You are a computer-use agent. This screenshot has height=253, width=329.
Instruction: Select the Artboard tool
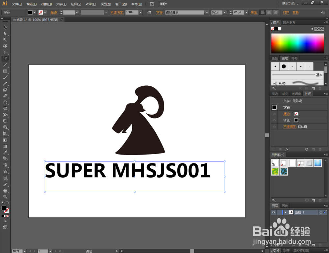(5, 178)
